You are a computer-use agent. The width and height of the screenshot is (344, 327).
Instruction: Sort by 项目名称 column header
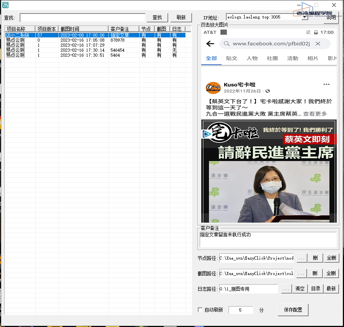coord(20,29)
